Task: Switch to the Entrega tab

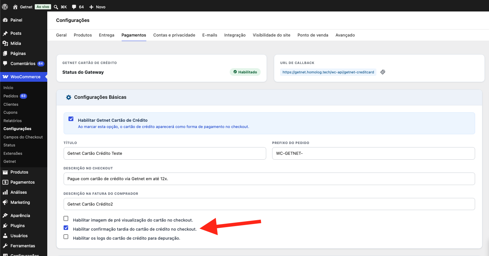Action: point(107,35)
